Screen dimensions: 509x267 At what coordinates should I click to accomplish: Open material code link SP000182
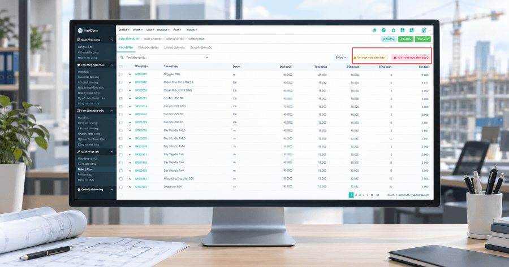point(141,75)
